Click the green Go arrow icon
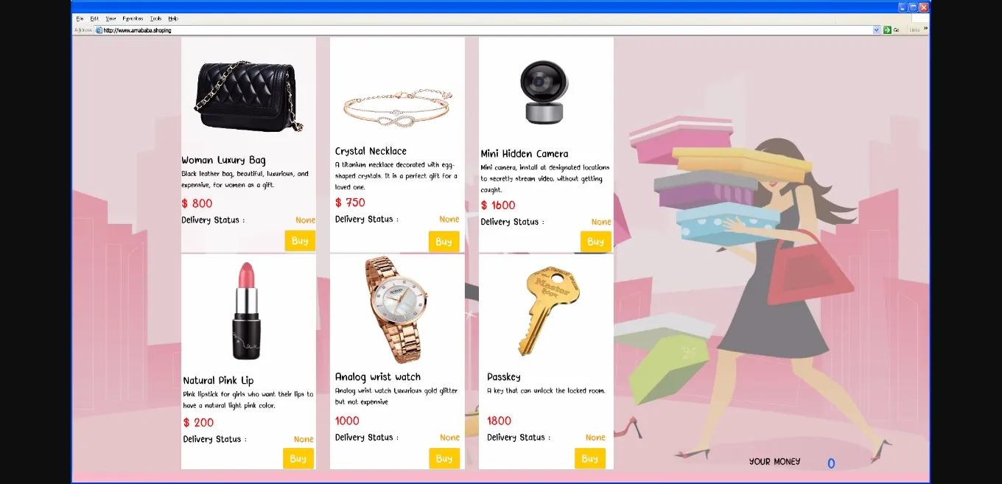 tap(888, 30)
